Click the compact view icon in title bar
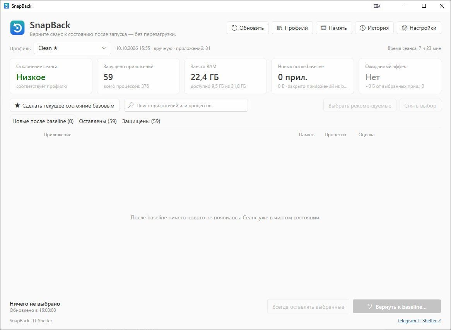This screenshot has height=330, width=451. (377, 6)
